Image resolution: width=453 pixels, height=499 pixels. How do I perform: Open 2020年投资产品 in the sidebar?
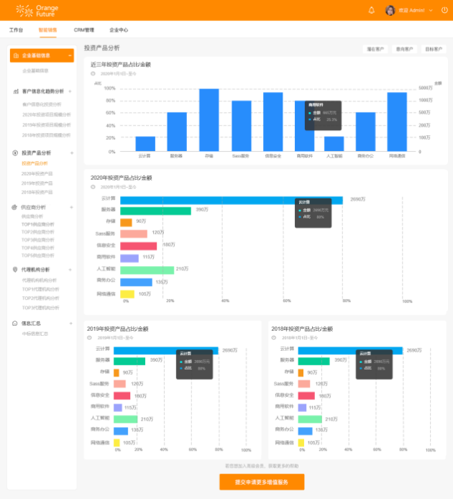(x=37, y=173)
